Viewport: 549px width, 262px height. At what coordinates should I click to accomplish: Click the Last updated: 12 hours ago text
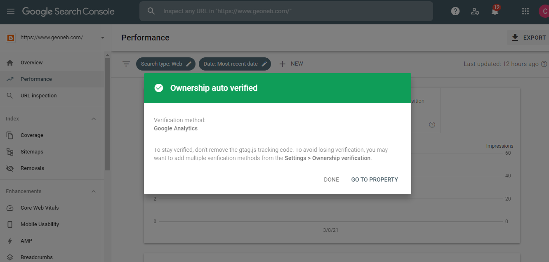click(x=501, y=64)
